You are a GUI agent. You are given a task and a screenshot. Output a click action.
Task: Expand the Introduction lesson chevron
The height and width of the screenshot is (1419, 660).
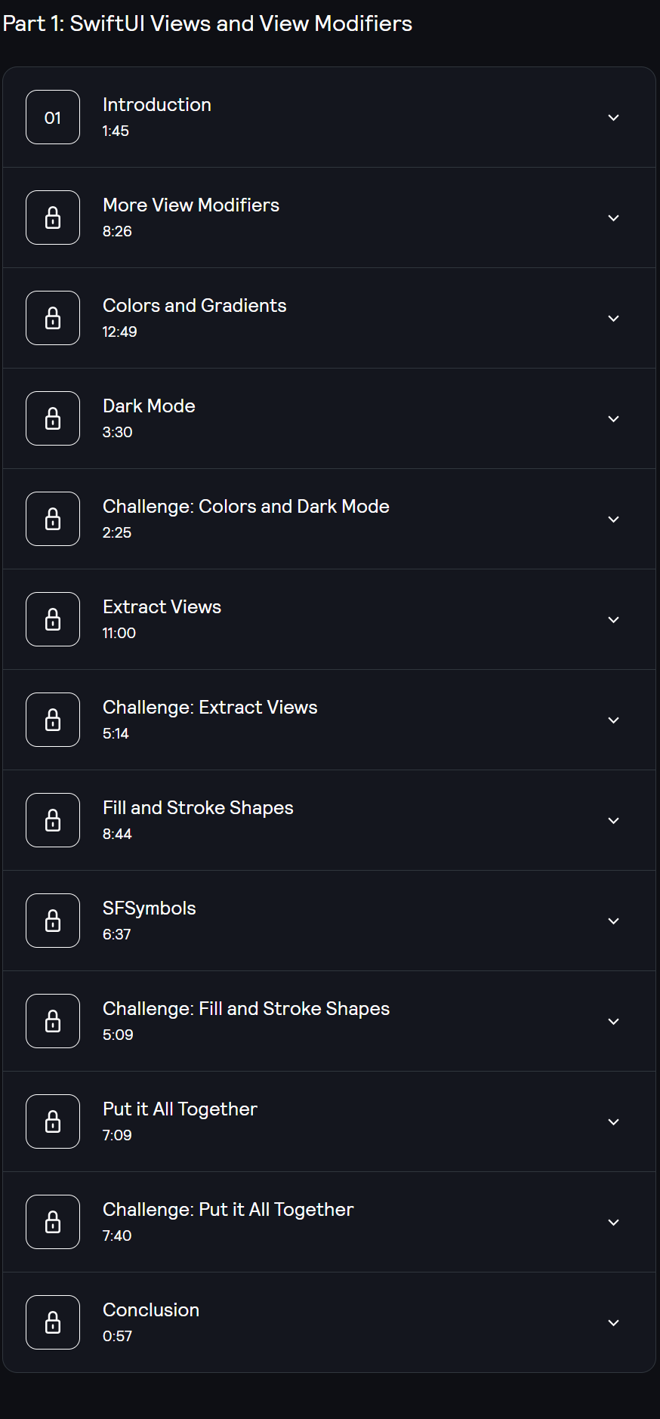614,118
